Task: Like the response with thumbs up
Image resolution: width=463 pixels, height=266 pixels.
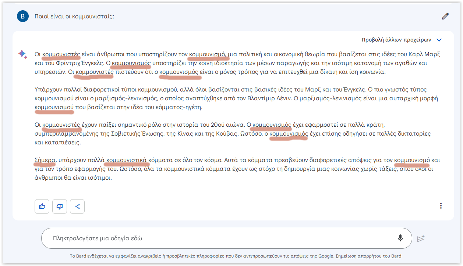Action: click(42, 206)
